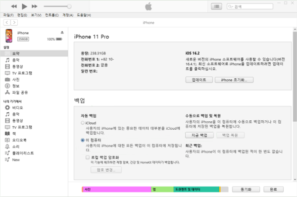Go back with the left arrow

click(7, 23)
